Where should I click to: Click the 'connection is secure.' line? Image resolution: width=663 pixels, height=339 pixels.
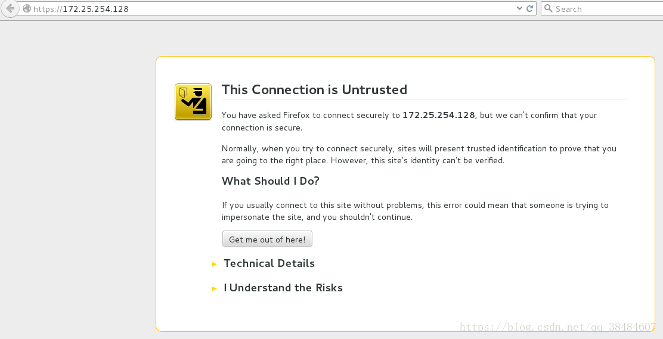coord(262,127)
